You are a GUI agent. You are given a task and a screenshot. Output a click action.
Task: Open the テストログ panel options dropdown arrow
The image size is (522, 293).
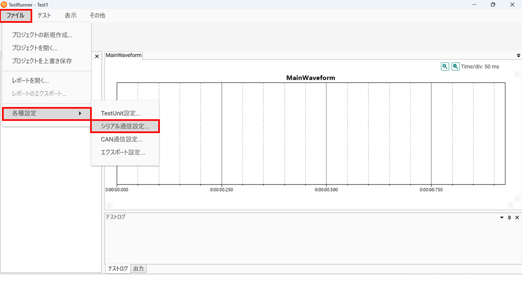tap(502, 218)
